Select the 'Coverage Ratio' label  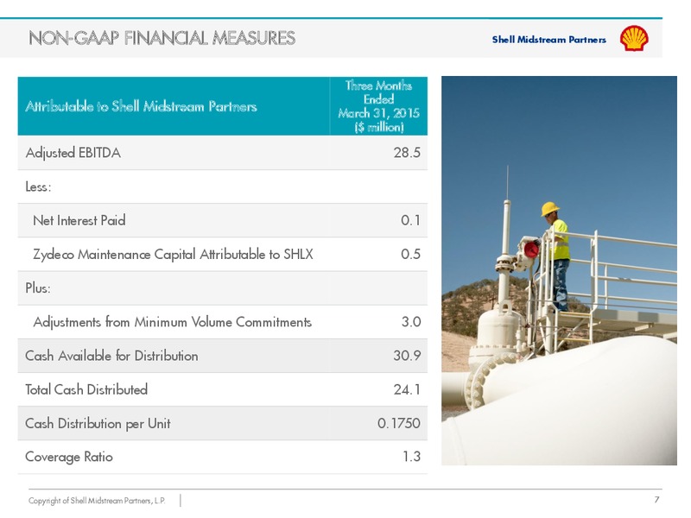point(69,457)
